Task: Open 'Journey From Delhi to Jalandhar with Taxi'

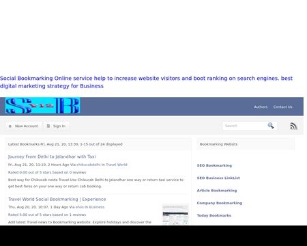Action: click(x=52, y=156)
